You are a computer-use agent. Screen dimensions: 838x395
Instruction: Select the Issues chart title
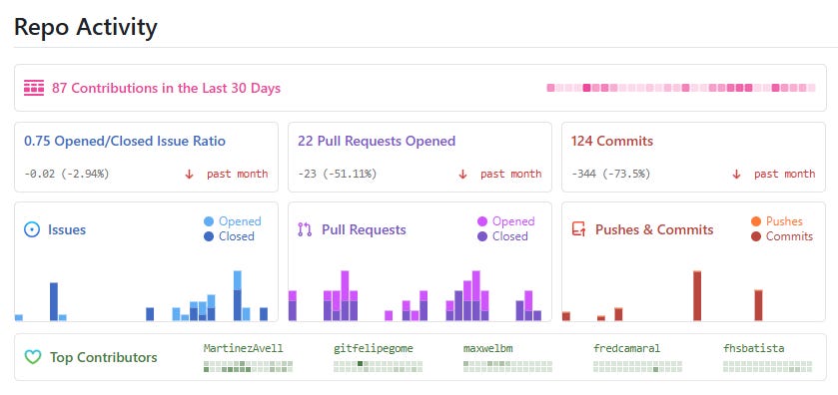[67, 230]
